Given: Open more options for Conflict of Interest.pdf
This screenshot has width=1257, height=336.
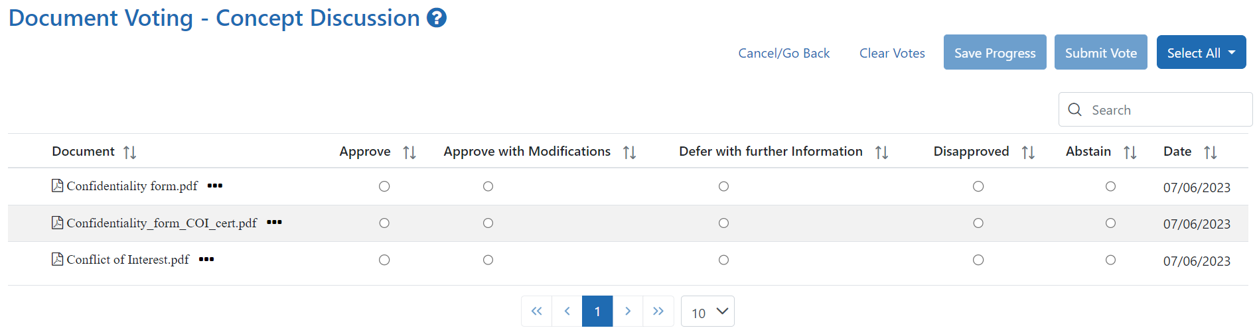Looking at the screenshot, I should [x=206, y=259].
